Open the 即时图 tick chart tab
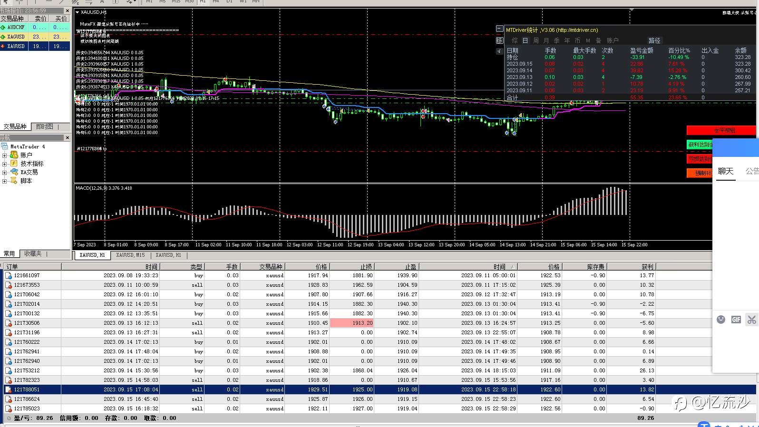Screen dimensions: 759x427 pyautogui.click(x=45, y=127)
